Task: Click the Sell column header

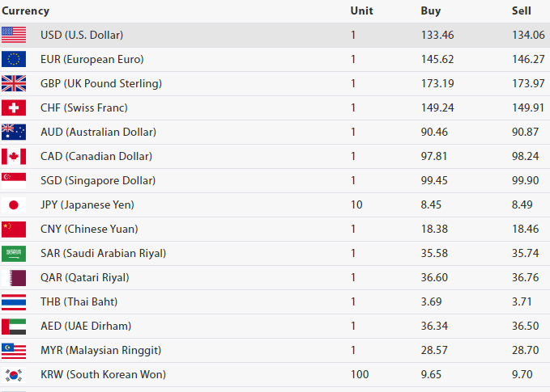Action: click(522, 11)
